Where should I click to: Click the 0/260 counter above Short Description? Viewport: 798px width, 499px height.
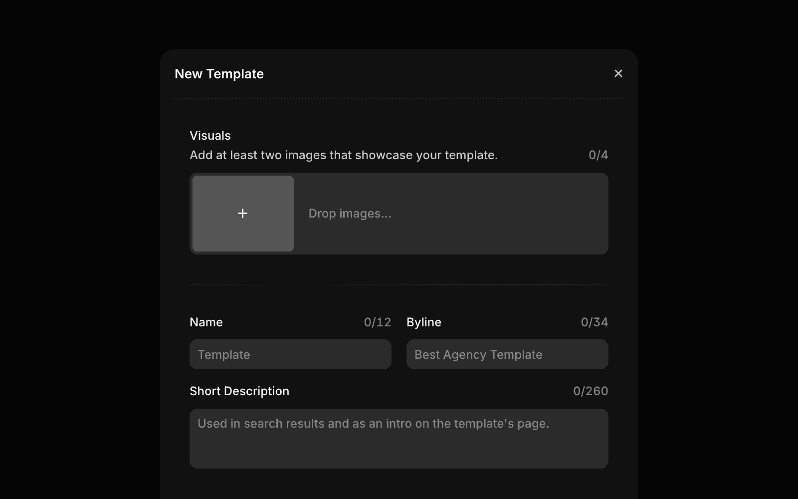[591, 391]
